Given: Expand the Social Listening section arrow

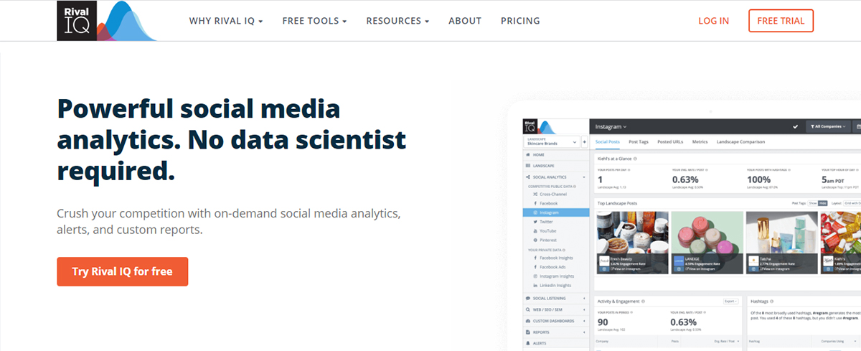Looking at the screenshot, I should (584, 299).
